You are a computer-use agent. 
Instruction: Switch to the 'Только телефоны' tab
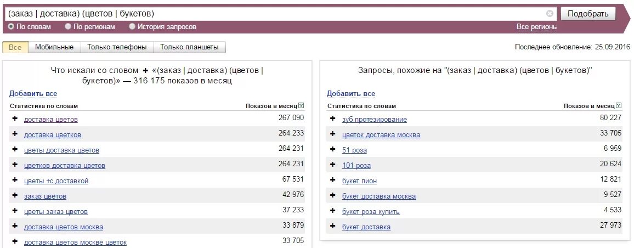click(x=117, y=47)
